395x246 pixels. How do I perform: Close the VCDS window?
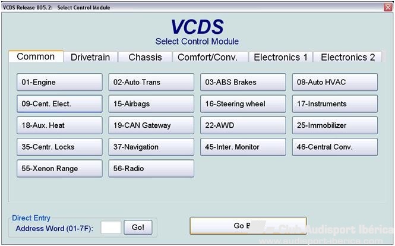[388, 7]
